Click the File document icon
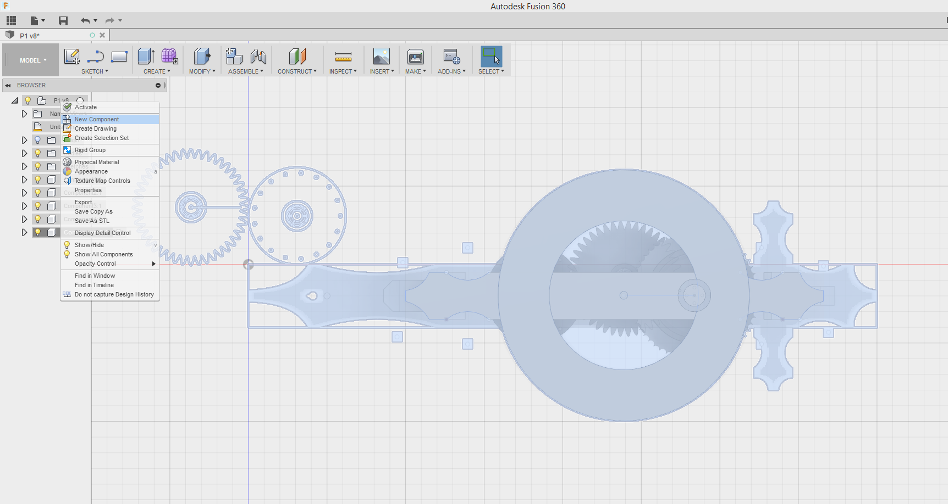948x504 pixels. pos(35,21)
